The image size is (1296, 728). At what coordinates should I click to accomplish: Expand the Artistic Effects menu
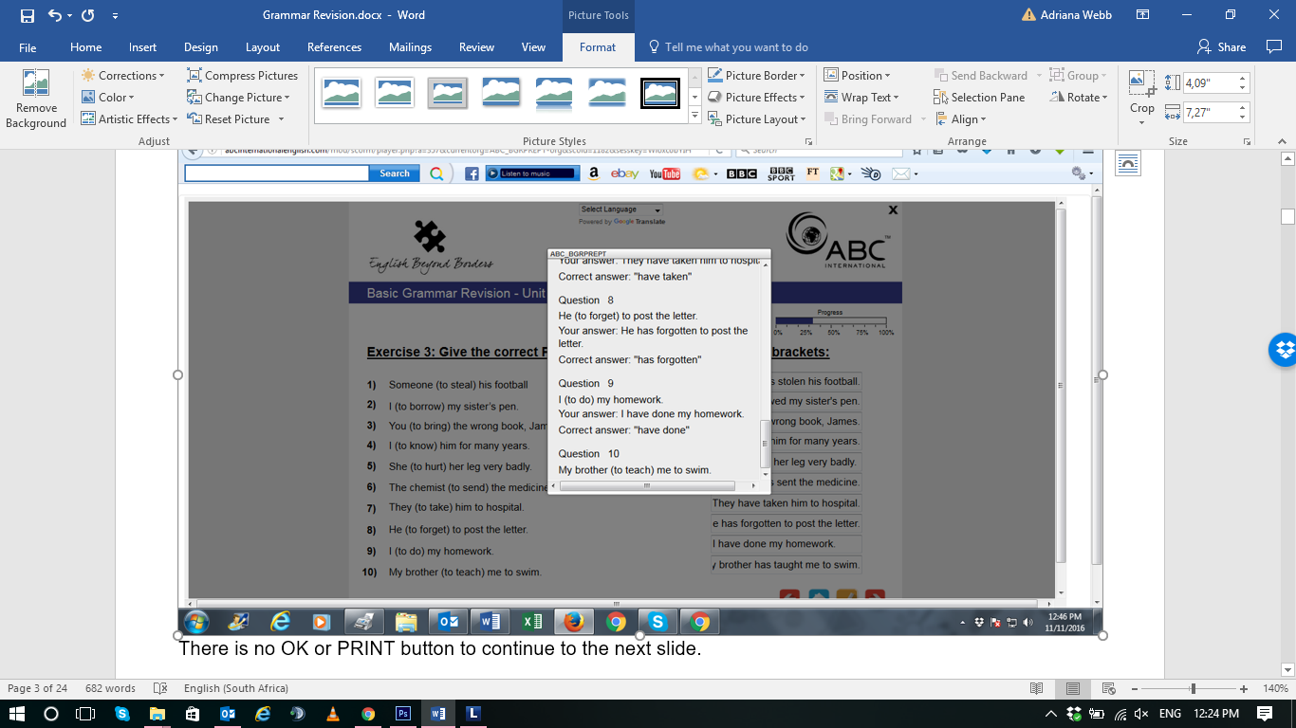click(131, 119)
